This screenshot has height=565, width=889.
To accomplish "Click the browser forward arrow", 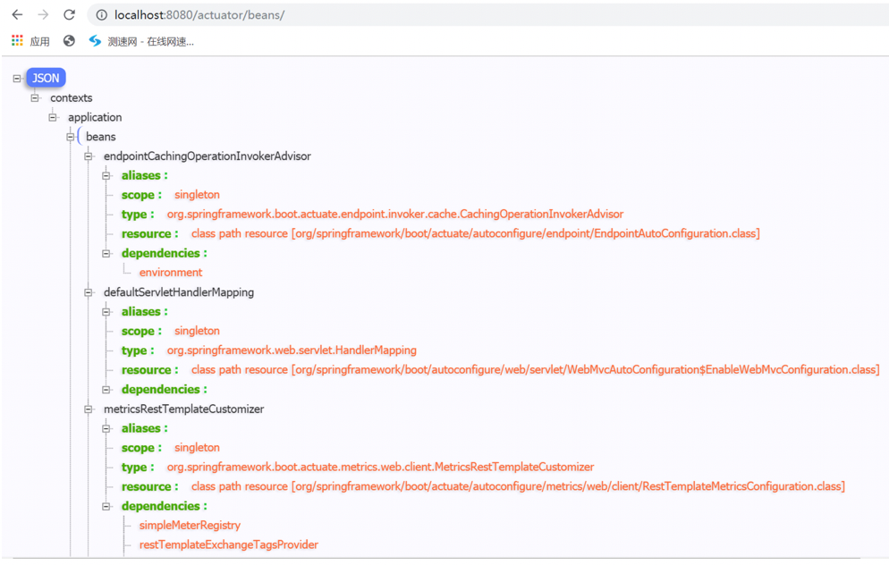I will click(x=43, y=14).
